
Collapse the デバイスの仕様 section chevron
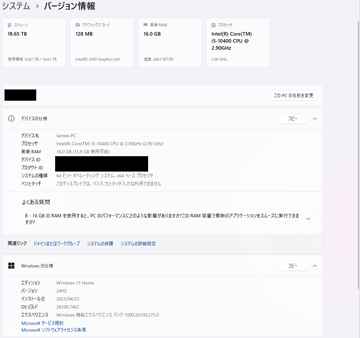coord(314,119)
